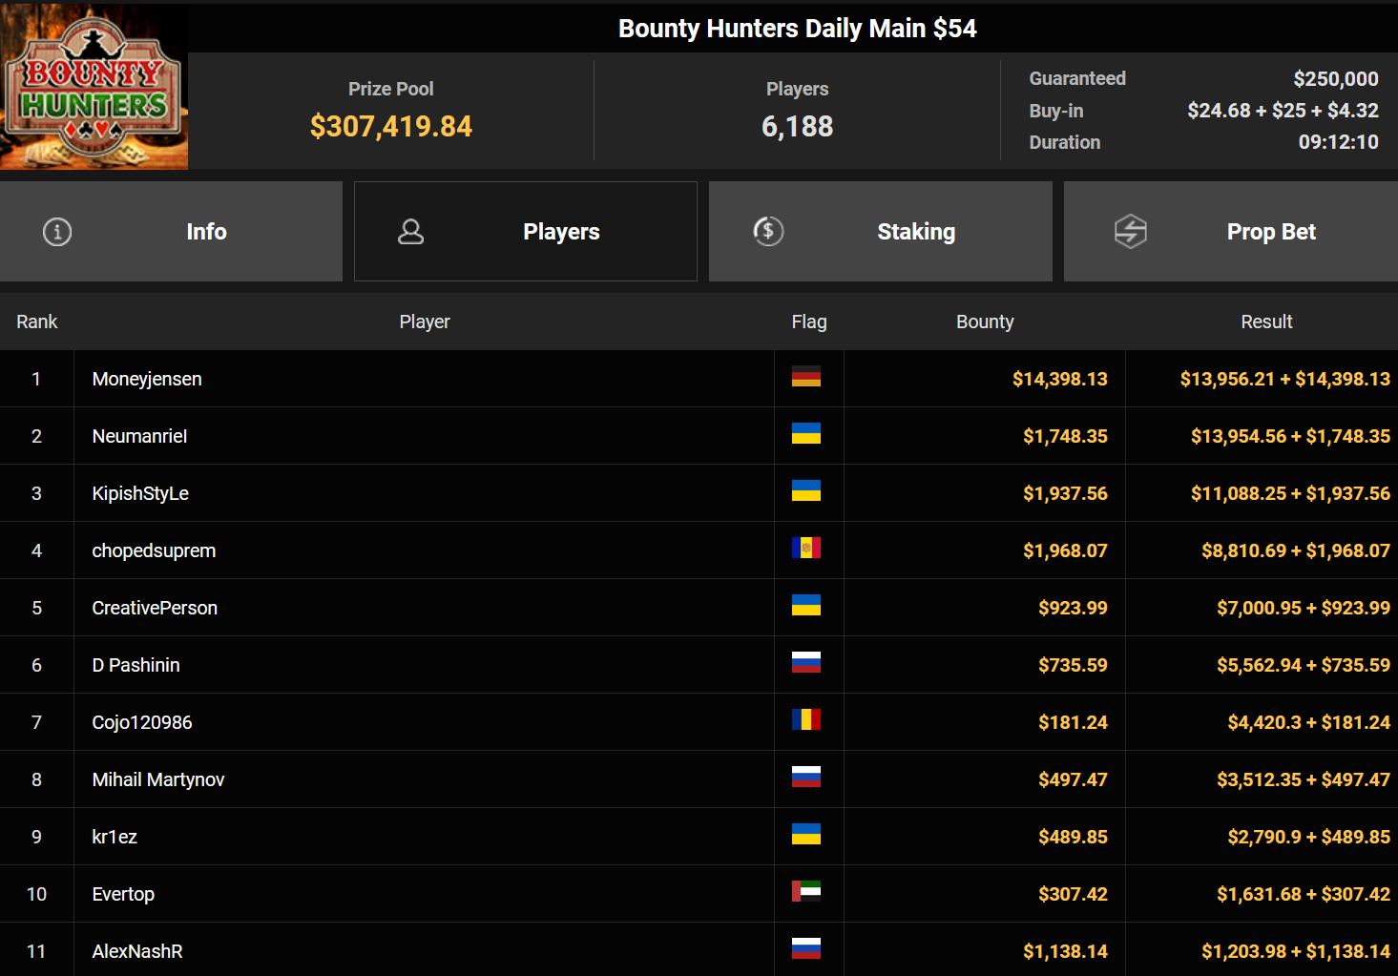Select Mihail Martynov's row
The image size is (1398, 976).
158,779
